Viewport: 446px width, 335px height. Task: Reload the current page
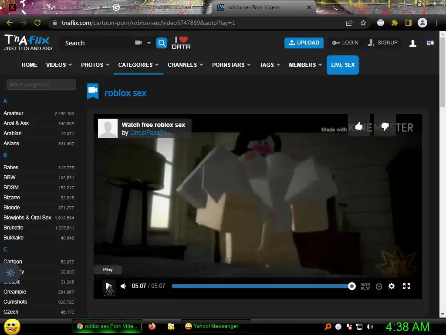[37, 23]
